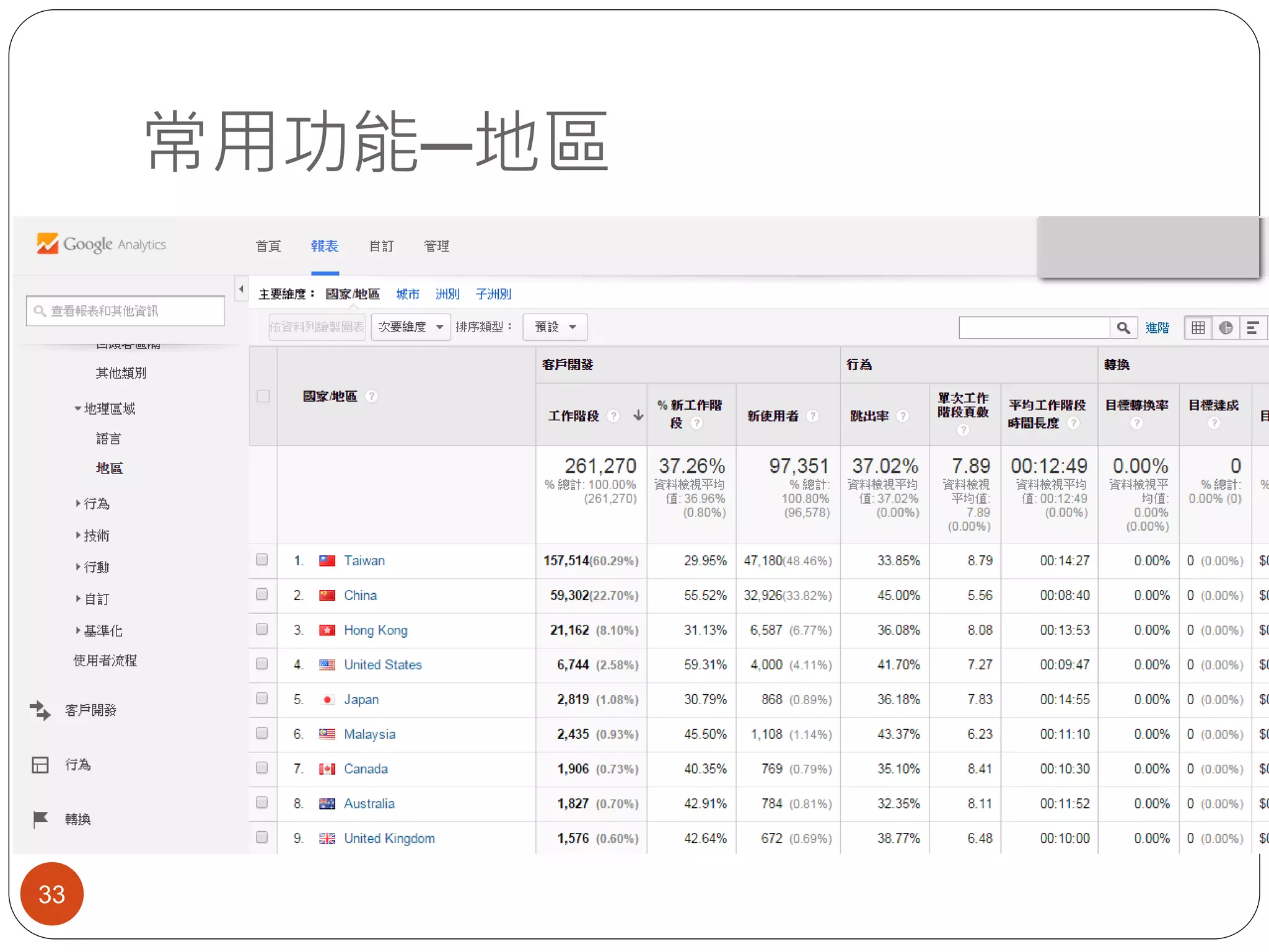Screen dimensions: 1269x952
Task: Click the United States country link
Action: pos(382,664)
